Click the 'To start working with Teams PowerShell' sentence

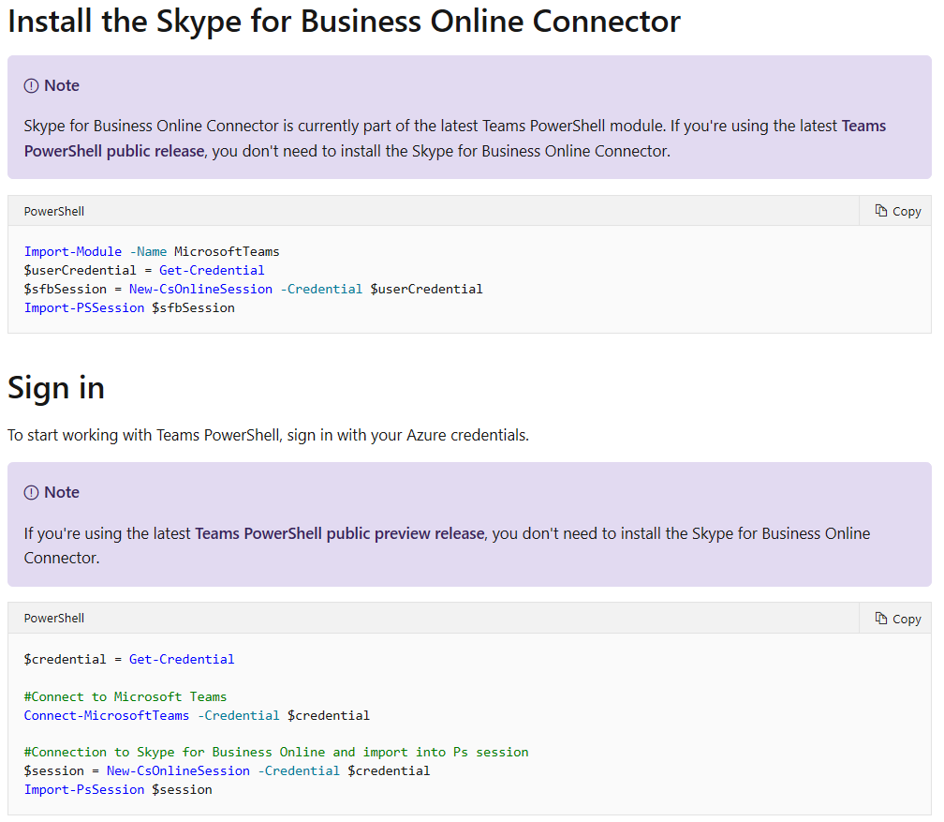(269, 435)
